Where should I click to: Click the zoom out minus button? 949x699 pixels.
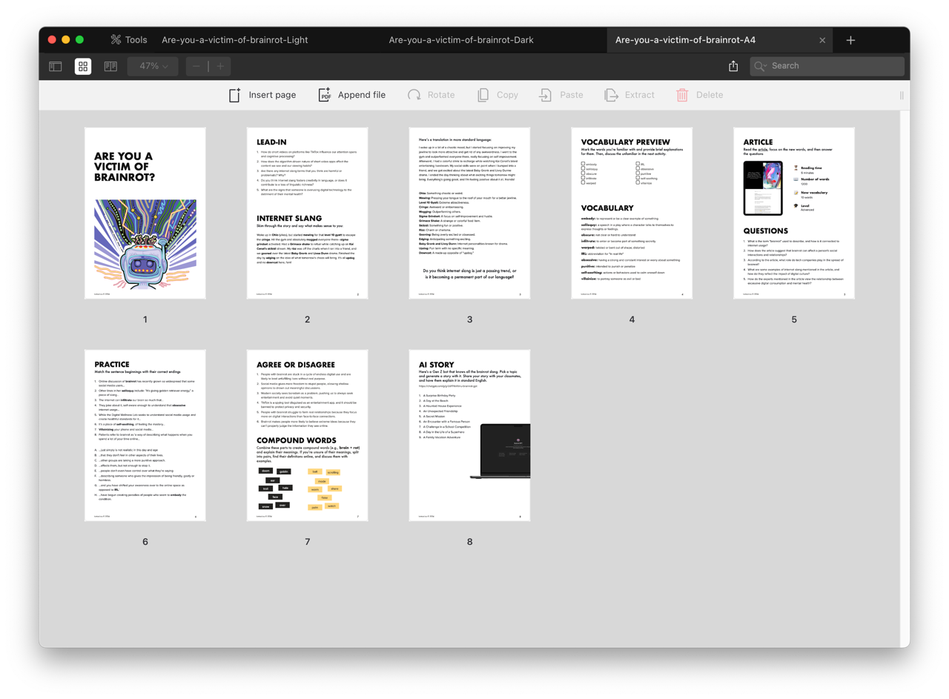point(196,66)
